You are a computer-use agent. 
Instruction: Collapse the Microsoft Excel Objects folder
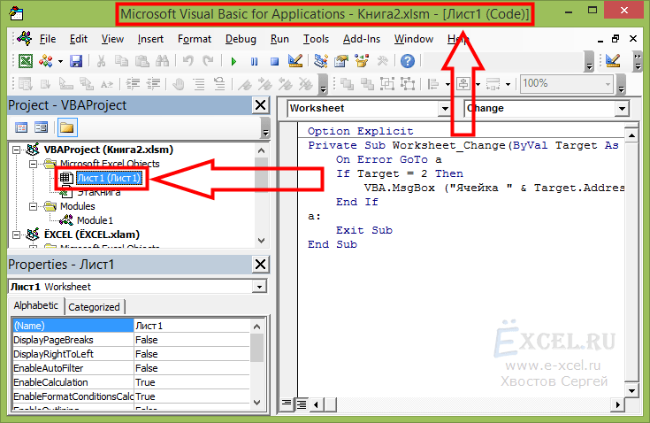coord(33,164)
